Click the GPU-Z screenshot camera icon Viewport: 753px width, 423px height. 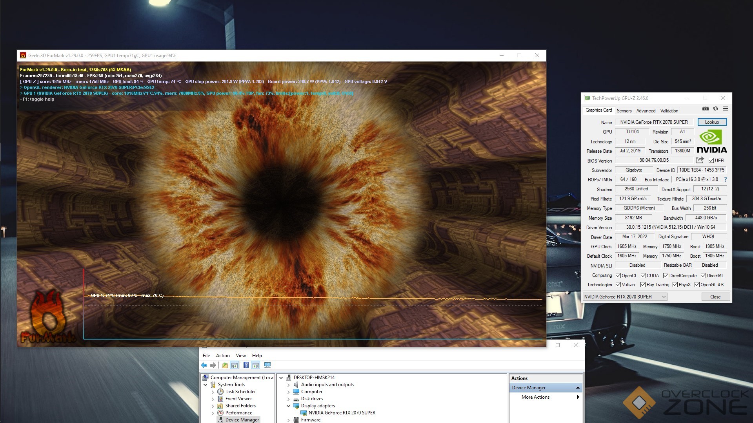pyautogui.click(x=705, y=108)
